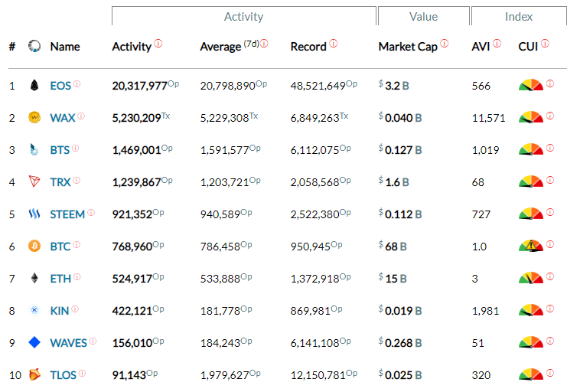The height and width of the screenshot is (392, 567).
Task: Click the BTC warning CUI gauge
Action: coord(530,246)
